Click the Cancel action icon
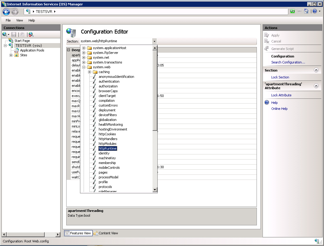This screenshot has height=246, width=324. click(x=267, y=41)
